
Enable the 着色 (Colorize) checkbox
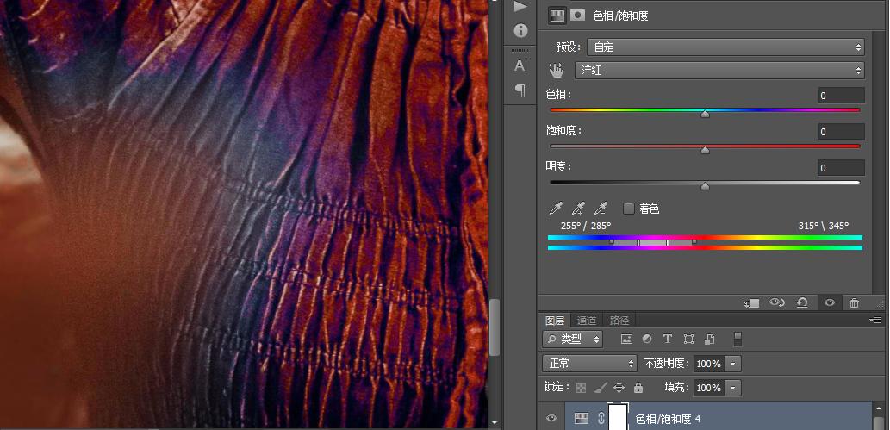coord(629,209)
